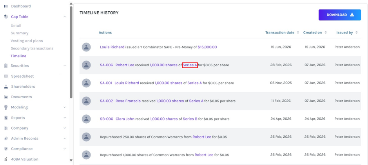Click the Company building icon
368x165 pixels.
click(x=6, y=128)
